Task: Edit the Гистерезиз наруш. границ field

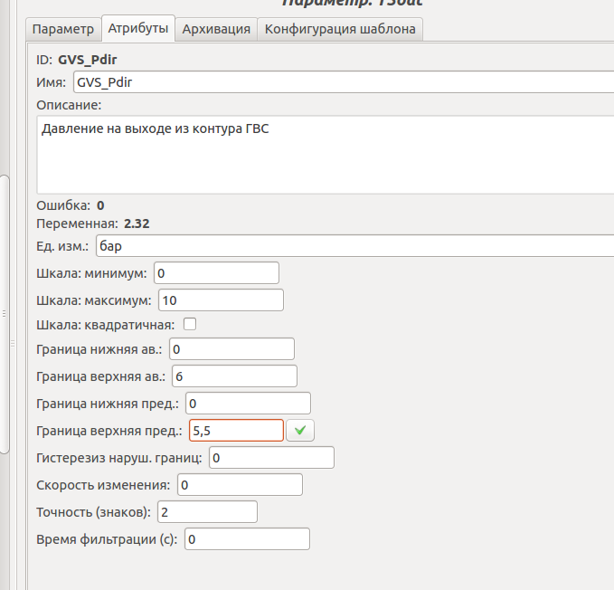Action: [271, 458]
